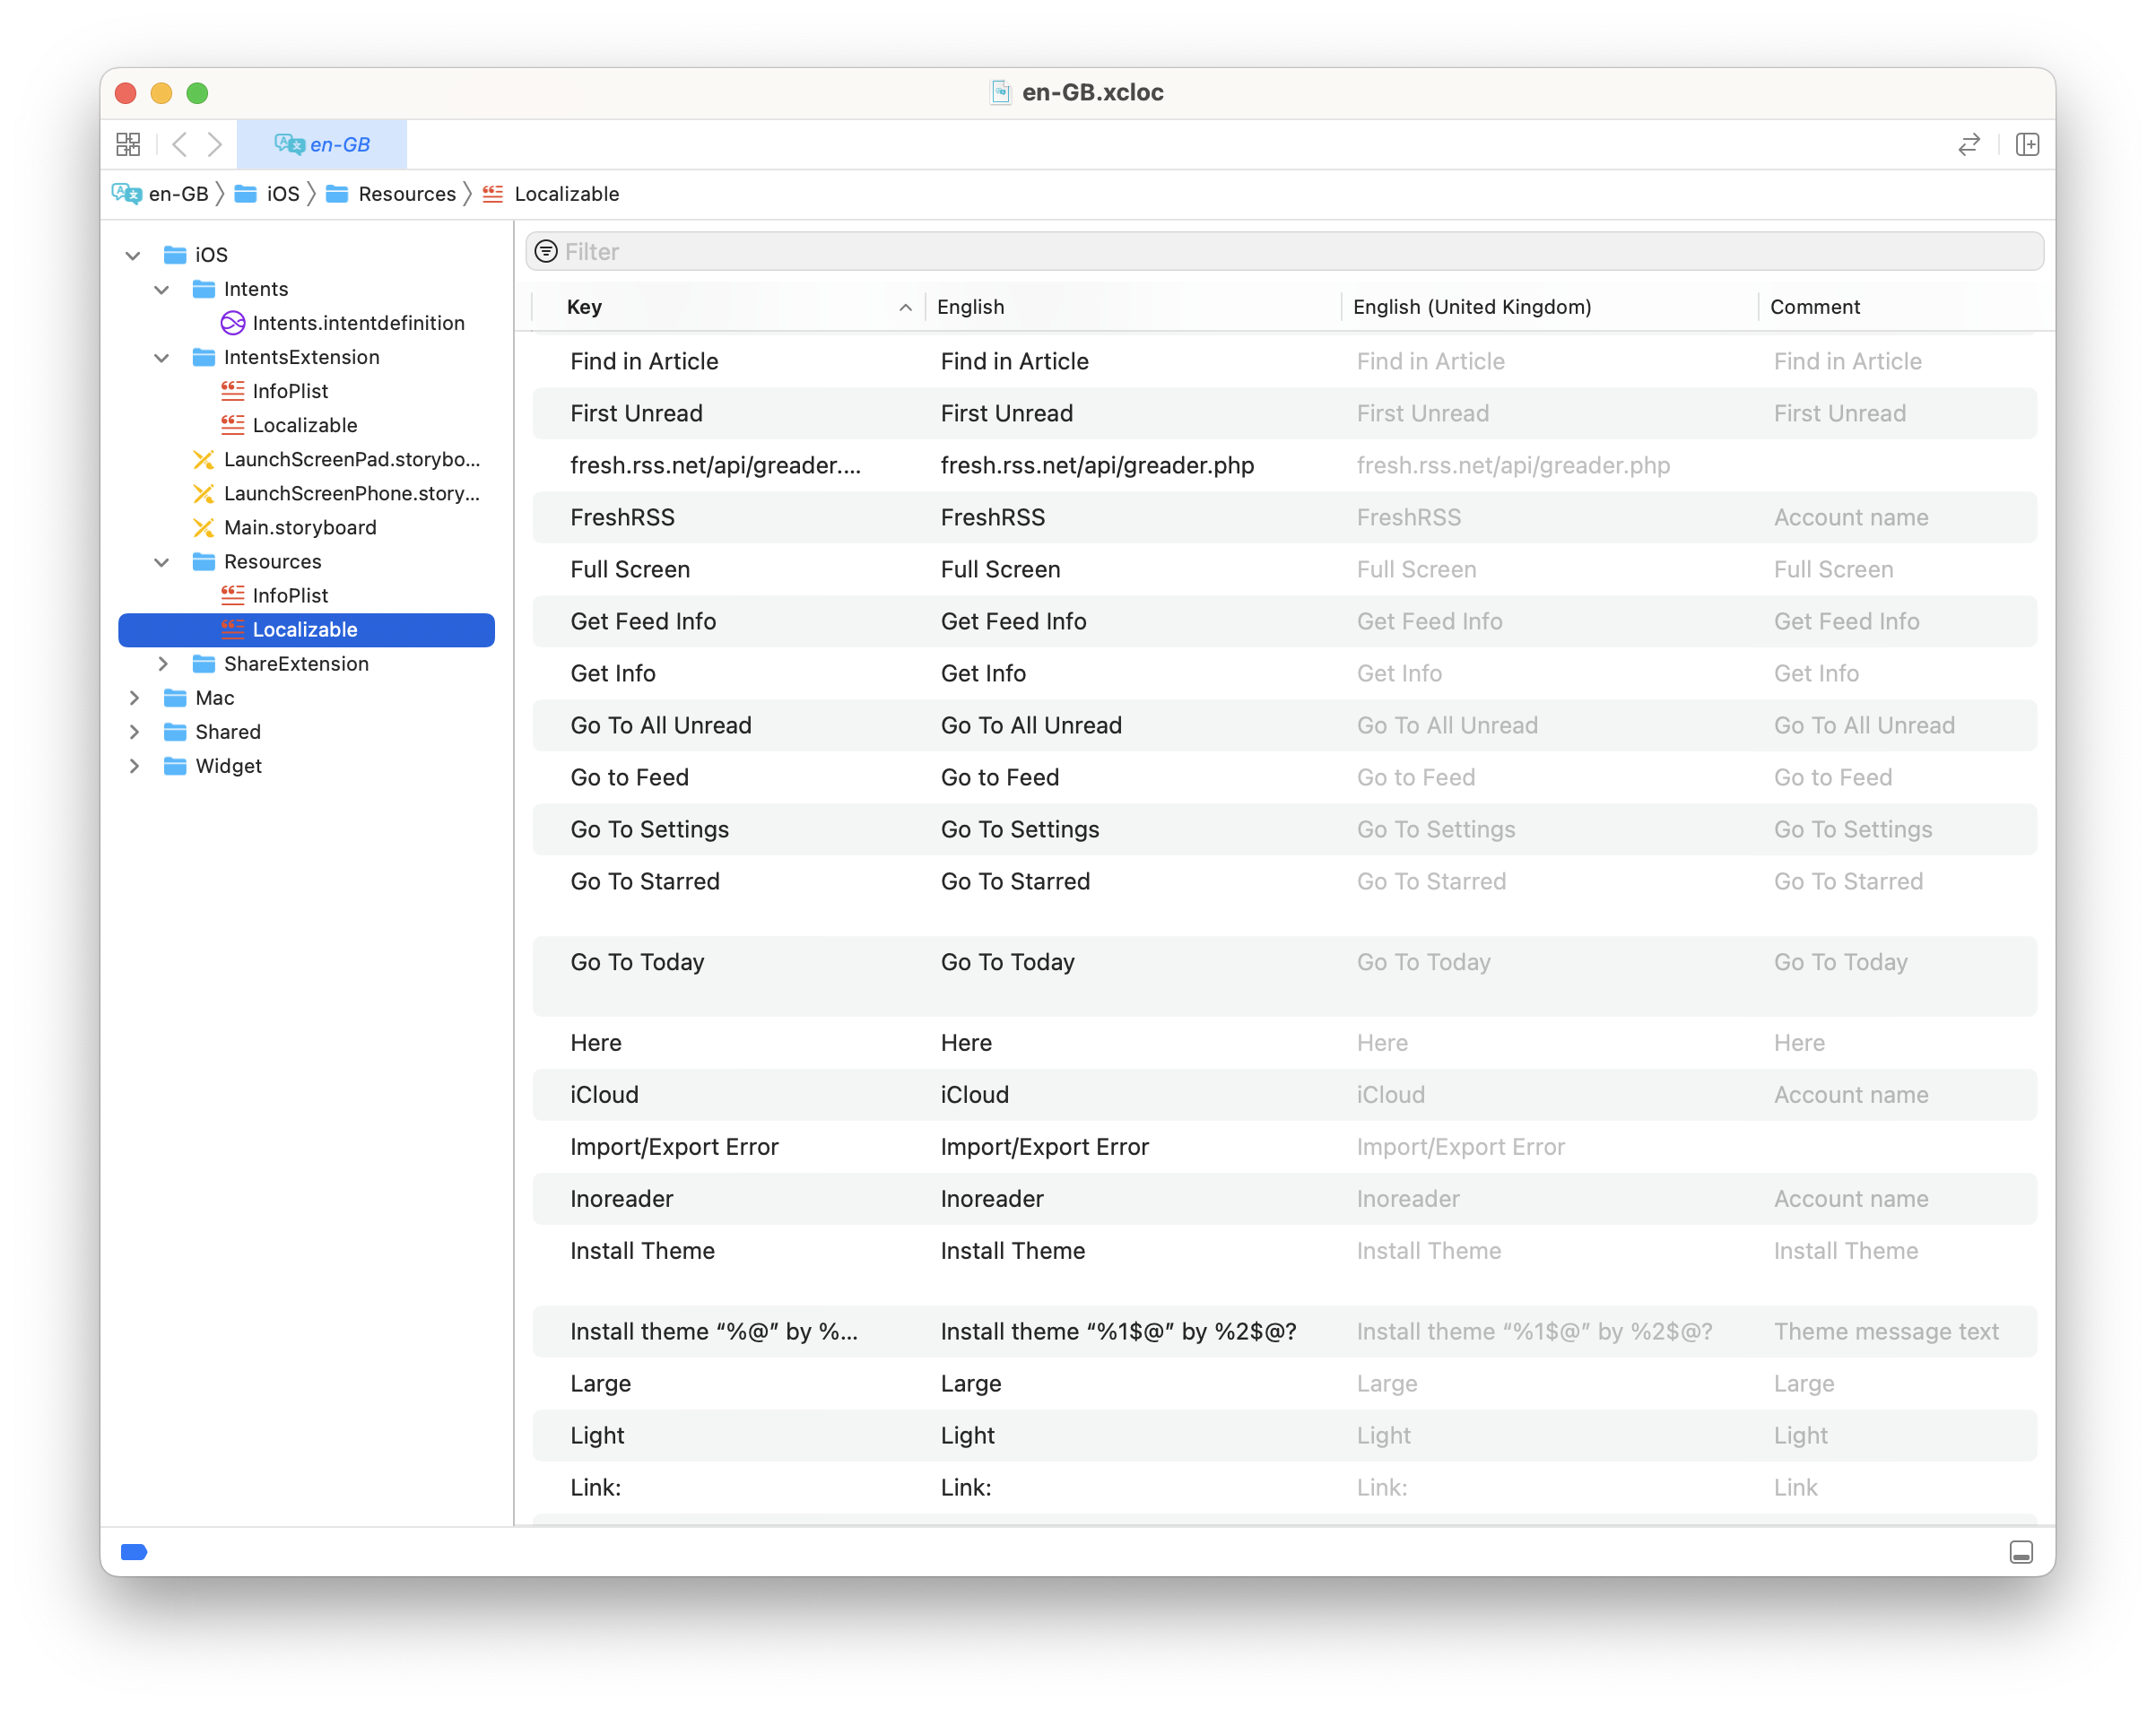Viewport: 2156px width, 1709px height.
Task: Go forward with the right chevron
Action: [214, 144]
